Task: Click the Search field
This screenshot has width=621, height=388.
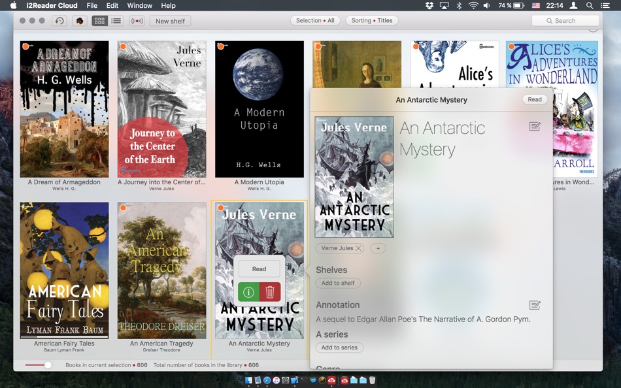Action: tap(565, 21)
